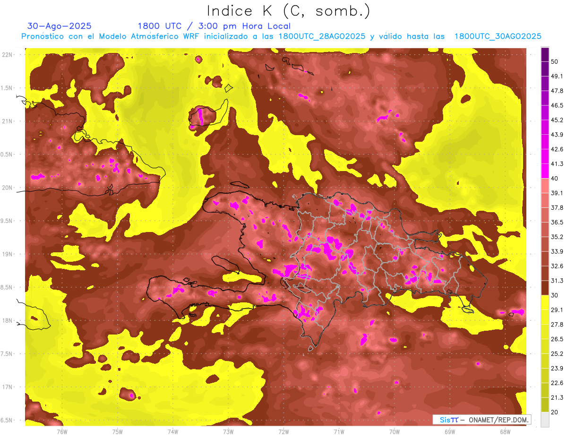Screen dimensions: 567x438
Task: Click the "72W" longitude label
Action: pyautogui.click(x=283, y=431)
